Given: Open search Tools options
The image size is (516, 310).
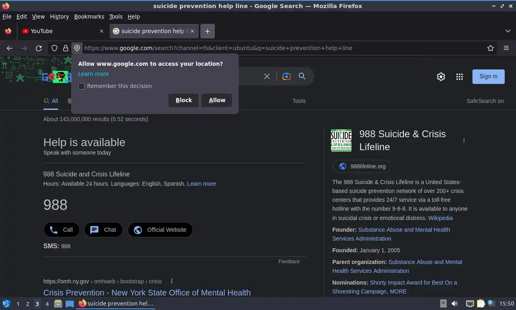Looking at the screenshot, I should coord(299,101).
